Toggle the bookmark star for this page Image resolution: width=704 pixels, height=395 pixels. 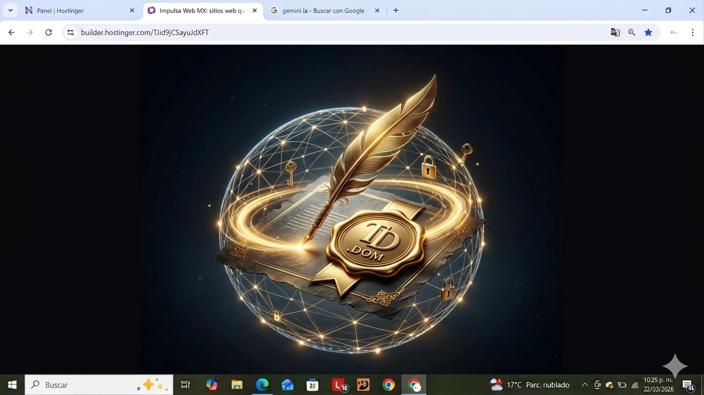coord(648,32)
